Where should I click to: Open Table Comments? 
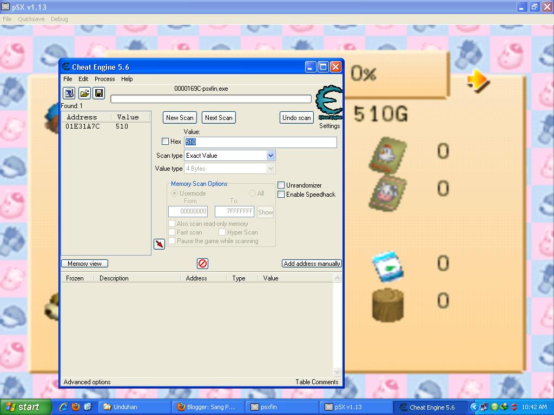tap(316, 382)
